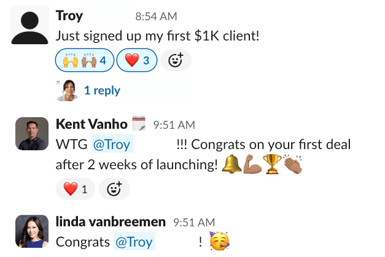This screenshot has width=385, height=257.
Task: Click the calendar status icon beside Kent Vanho
Action: pos(139,123)
